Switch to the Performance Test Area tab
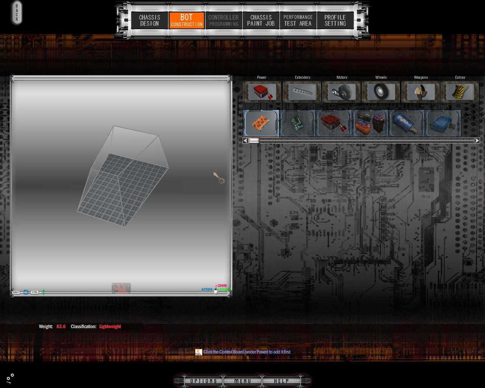Image resolution: width=485 pixels, height=388 pixels. tap(298, 20)
